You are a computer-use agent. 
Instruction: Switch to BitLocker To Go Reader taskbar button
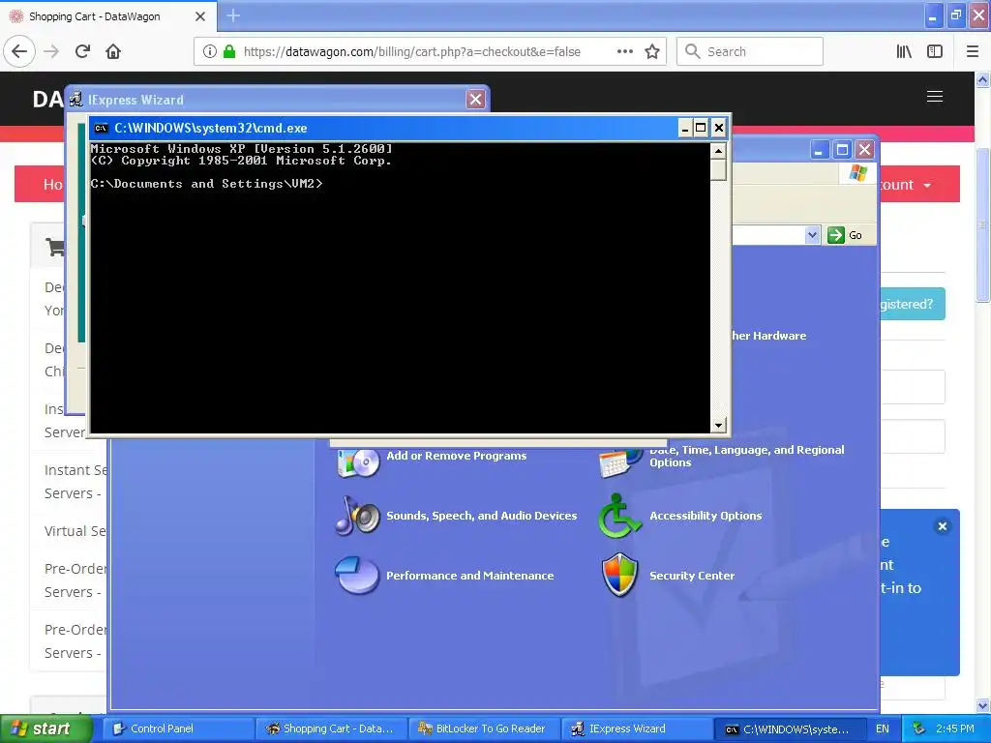click(484, 728)
